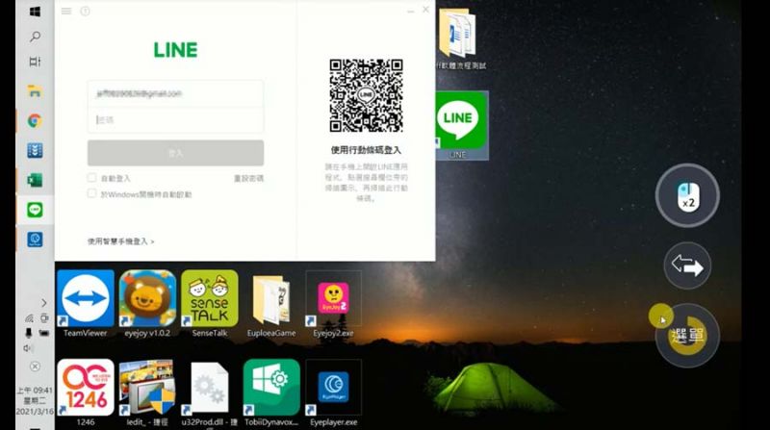Enable the auto-login checkbox
The image size is (770, 430).
tap(92, 178)
